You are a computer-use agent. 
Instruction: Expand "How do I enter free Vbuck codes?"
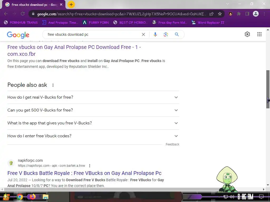click(x=93, y=136)
